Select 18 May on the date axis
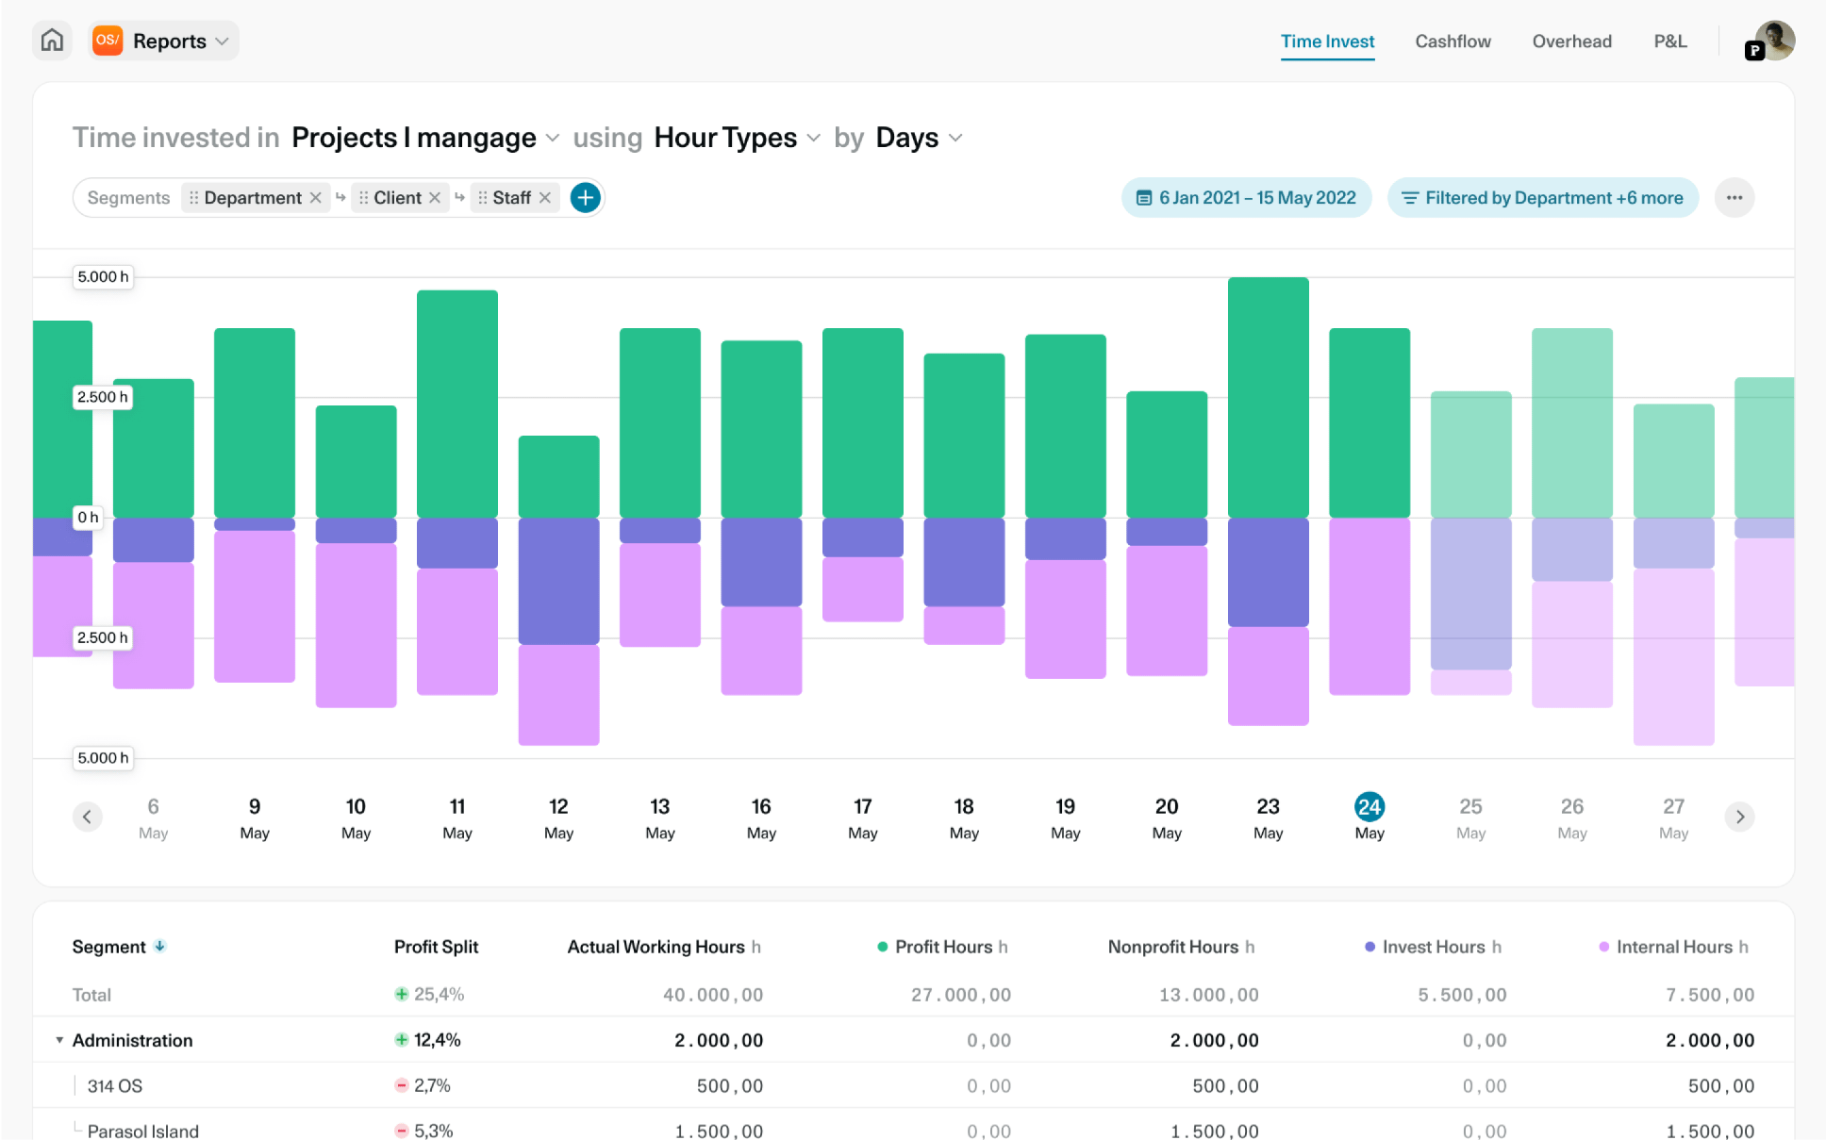1826x1140 pixels. click(x=964, y=818)
